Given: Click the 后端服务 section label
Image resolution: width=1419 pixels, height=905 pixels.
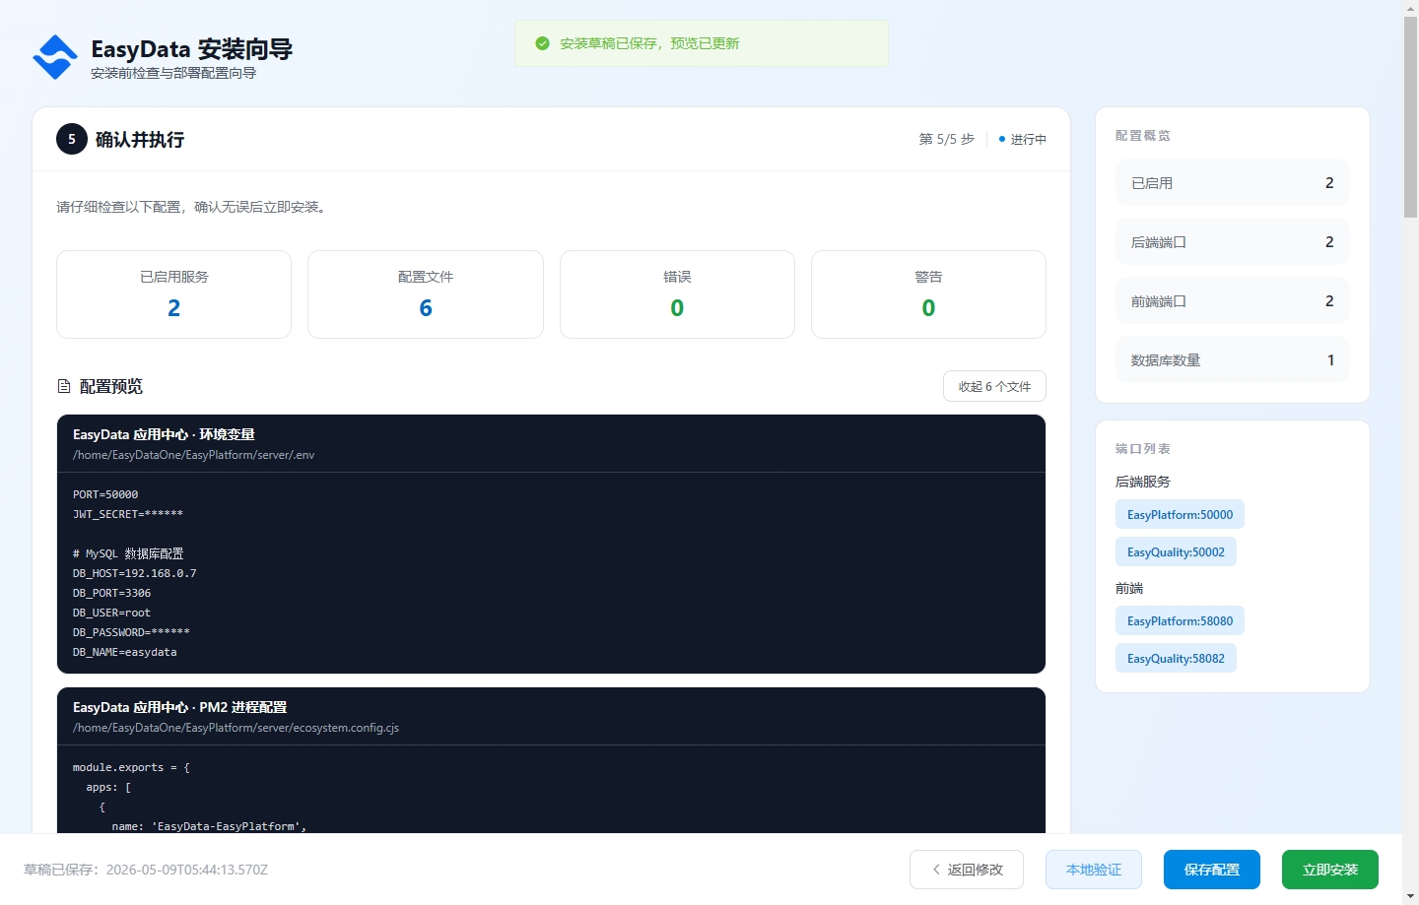Looking at the screenshot, I should coord(1143,482).
